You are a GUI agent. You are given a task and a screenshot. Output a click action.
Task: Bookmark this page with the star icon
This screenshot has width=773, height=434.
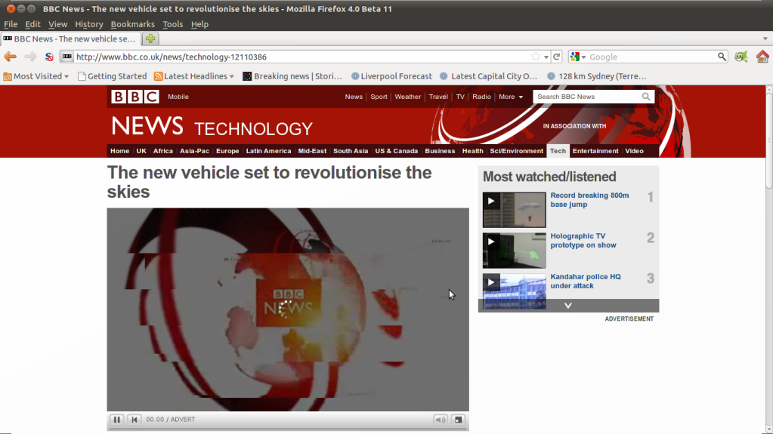coord(536,57)
